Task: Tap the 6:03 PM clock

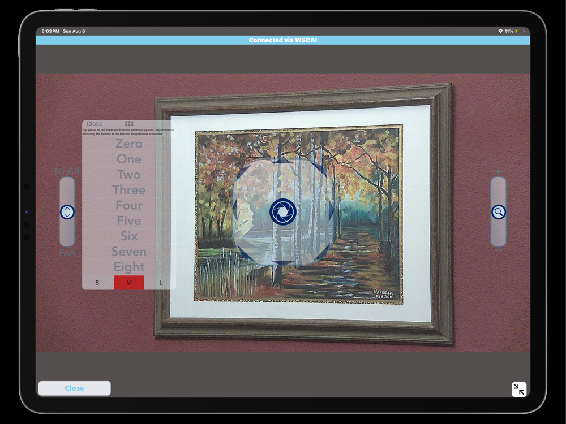Action: click(50, 31)
